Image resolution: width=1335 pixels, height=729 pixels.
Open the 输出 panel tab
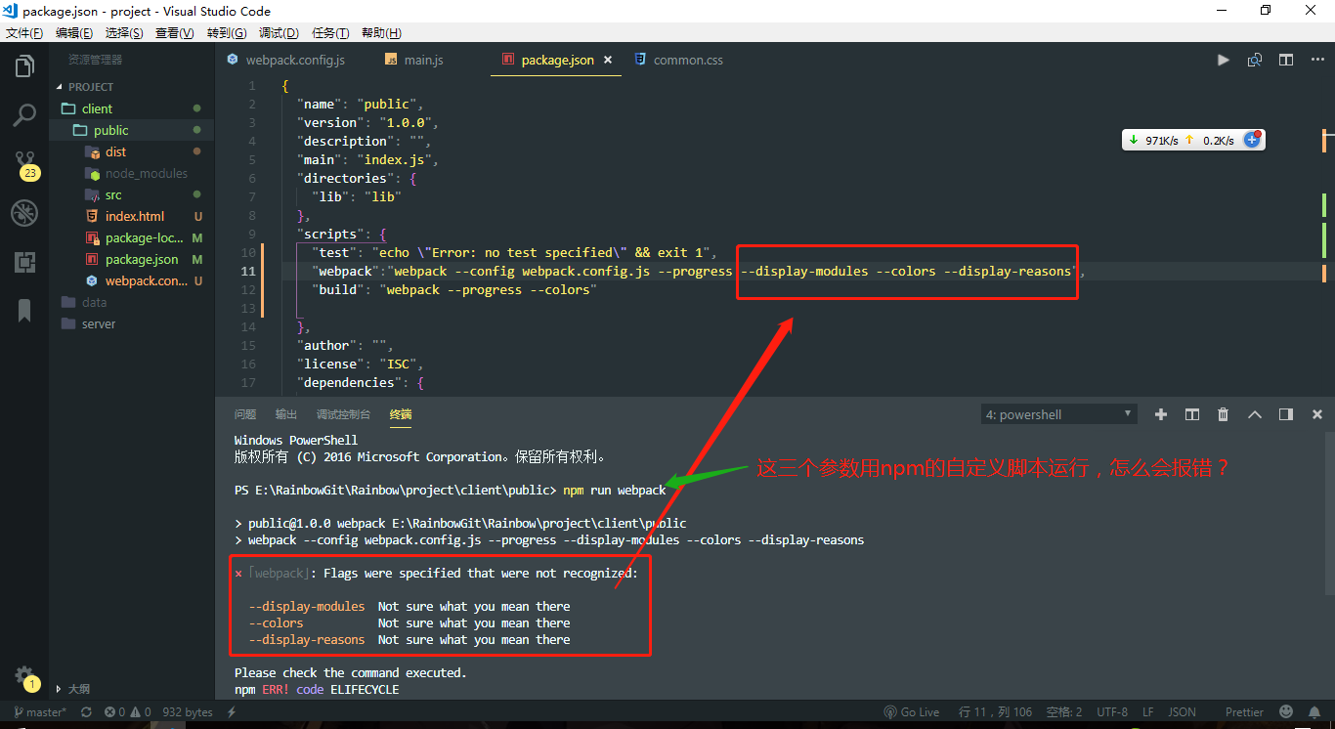click(x=286, y=414)
